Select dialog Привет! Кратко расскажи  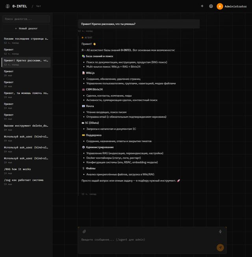[x=26, y=62]
